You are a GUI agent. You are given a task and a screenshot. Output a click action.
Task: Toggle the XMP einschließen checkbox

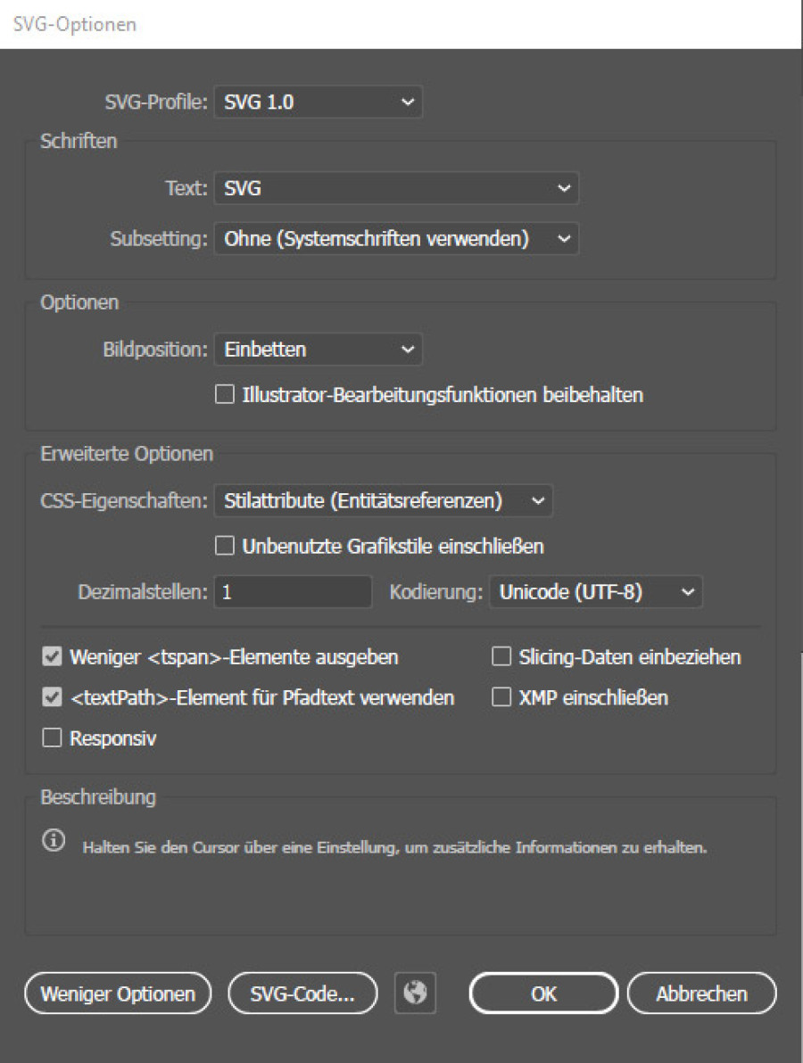pyautogui.click(x=501, y=698)
